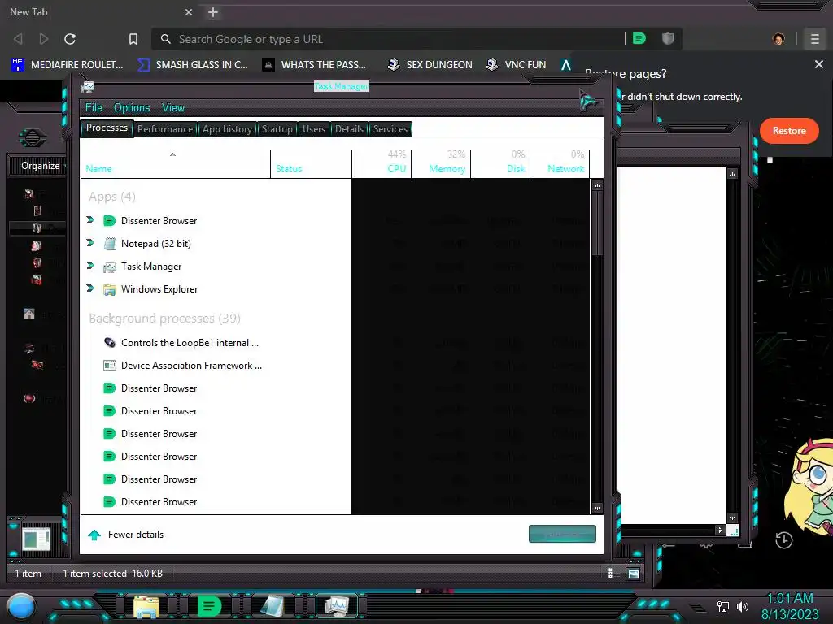Select the Task Manager icon in Apps list
This screenshot has width=833, height=624.
point(110,266)
